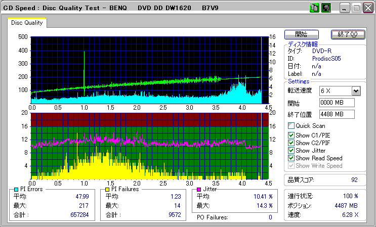Click the progress value 100 %

tap(351, 196)
